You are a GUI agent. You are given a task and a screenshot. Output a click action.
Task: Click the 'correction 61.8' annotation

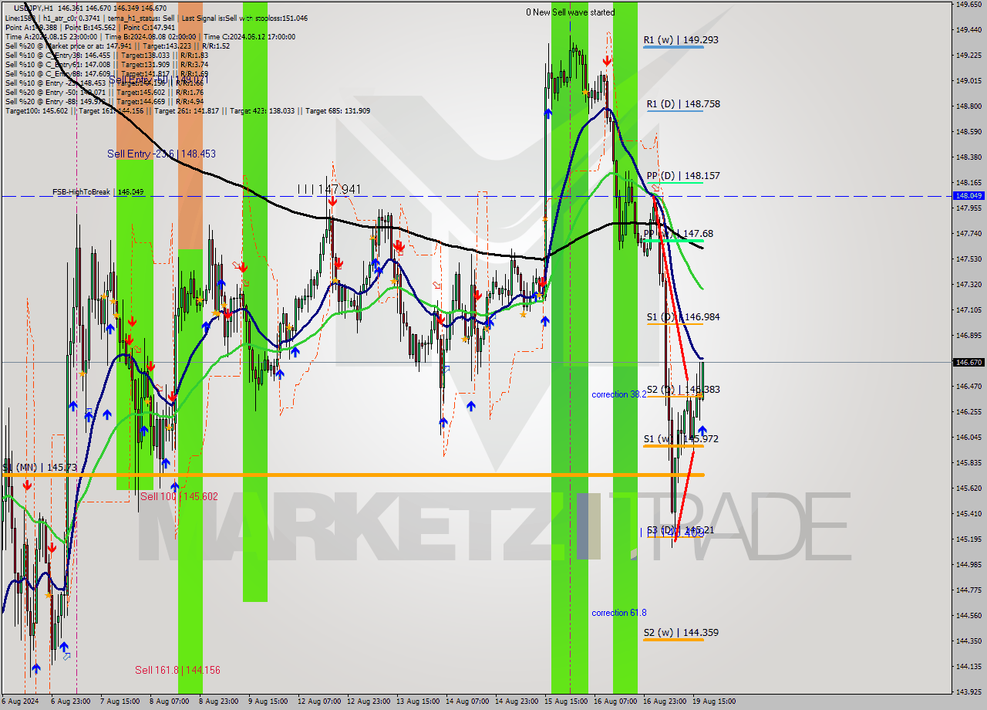tap(619, 613)
